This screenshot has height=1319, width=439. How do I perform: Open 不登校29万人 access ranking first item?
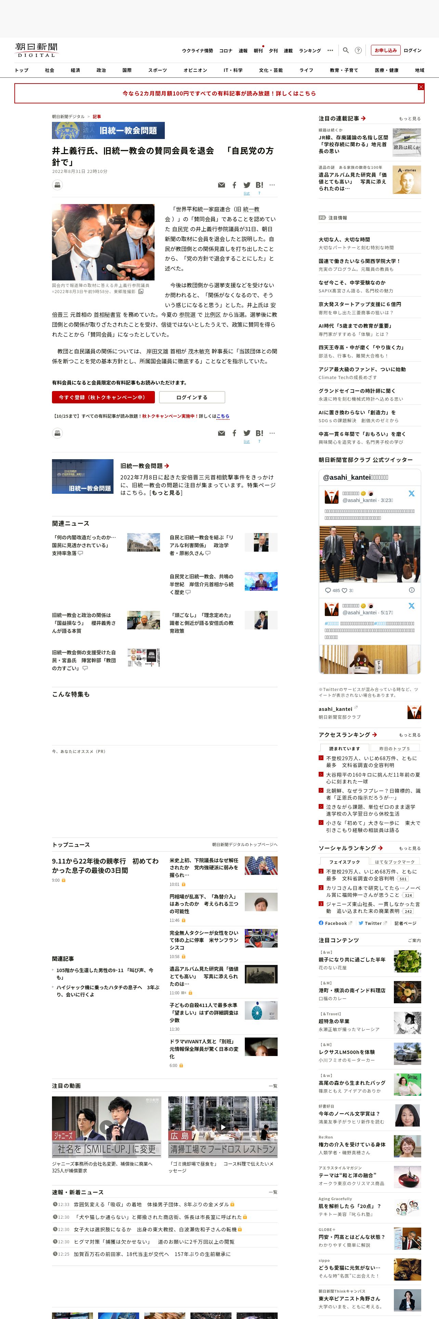click(x=372, y=762)
